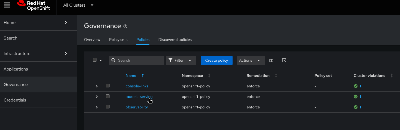
Task: Click the Policy set column header
Action: (323, 76)
